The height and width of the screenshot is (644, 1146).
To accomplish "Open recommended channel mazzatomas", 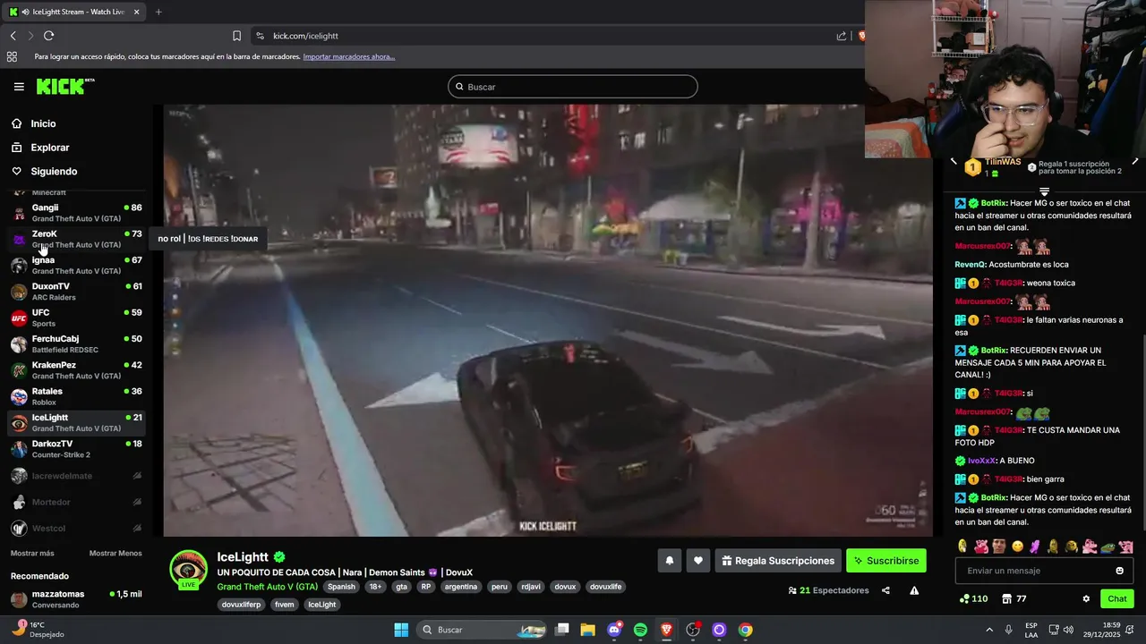I will [76, 599].
